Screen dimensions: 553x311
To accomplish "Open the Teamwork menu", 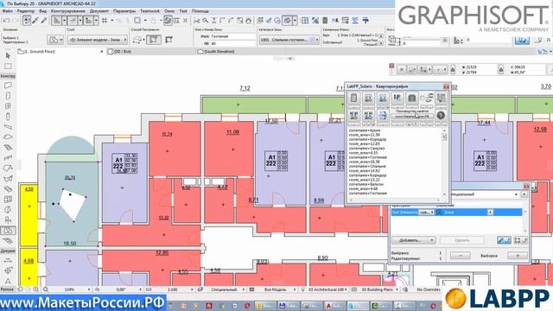I will pos(149,11).
